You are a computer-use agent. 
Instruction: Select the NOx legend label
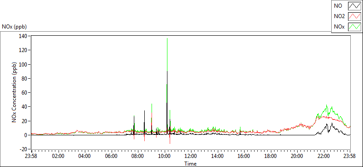pyautogui.click(x=339, y=27)
